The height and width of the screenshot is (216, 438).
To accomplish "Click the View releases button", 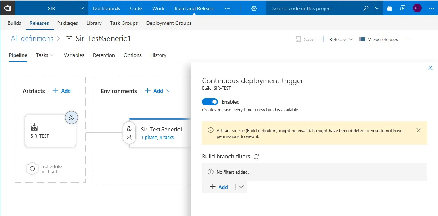I will 379,39.
